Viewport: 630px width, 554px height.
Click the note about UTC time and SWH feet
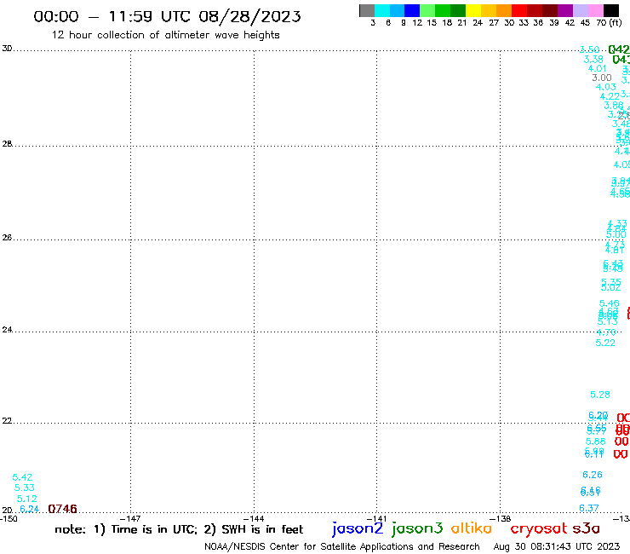pyautogui.click(x=179, y=529)
